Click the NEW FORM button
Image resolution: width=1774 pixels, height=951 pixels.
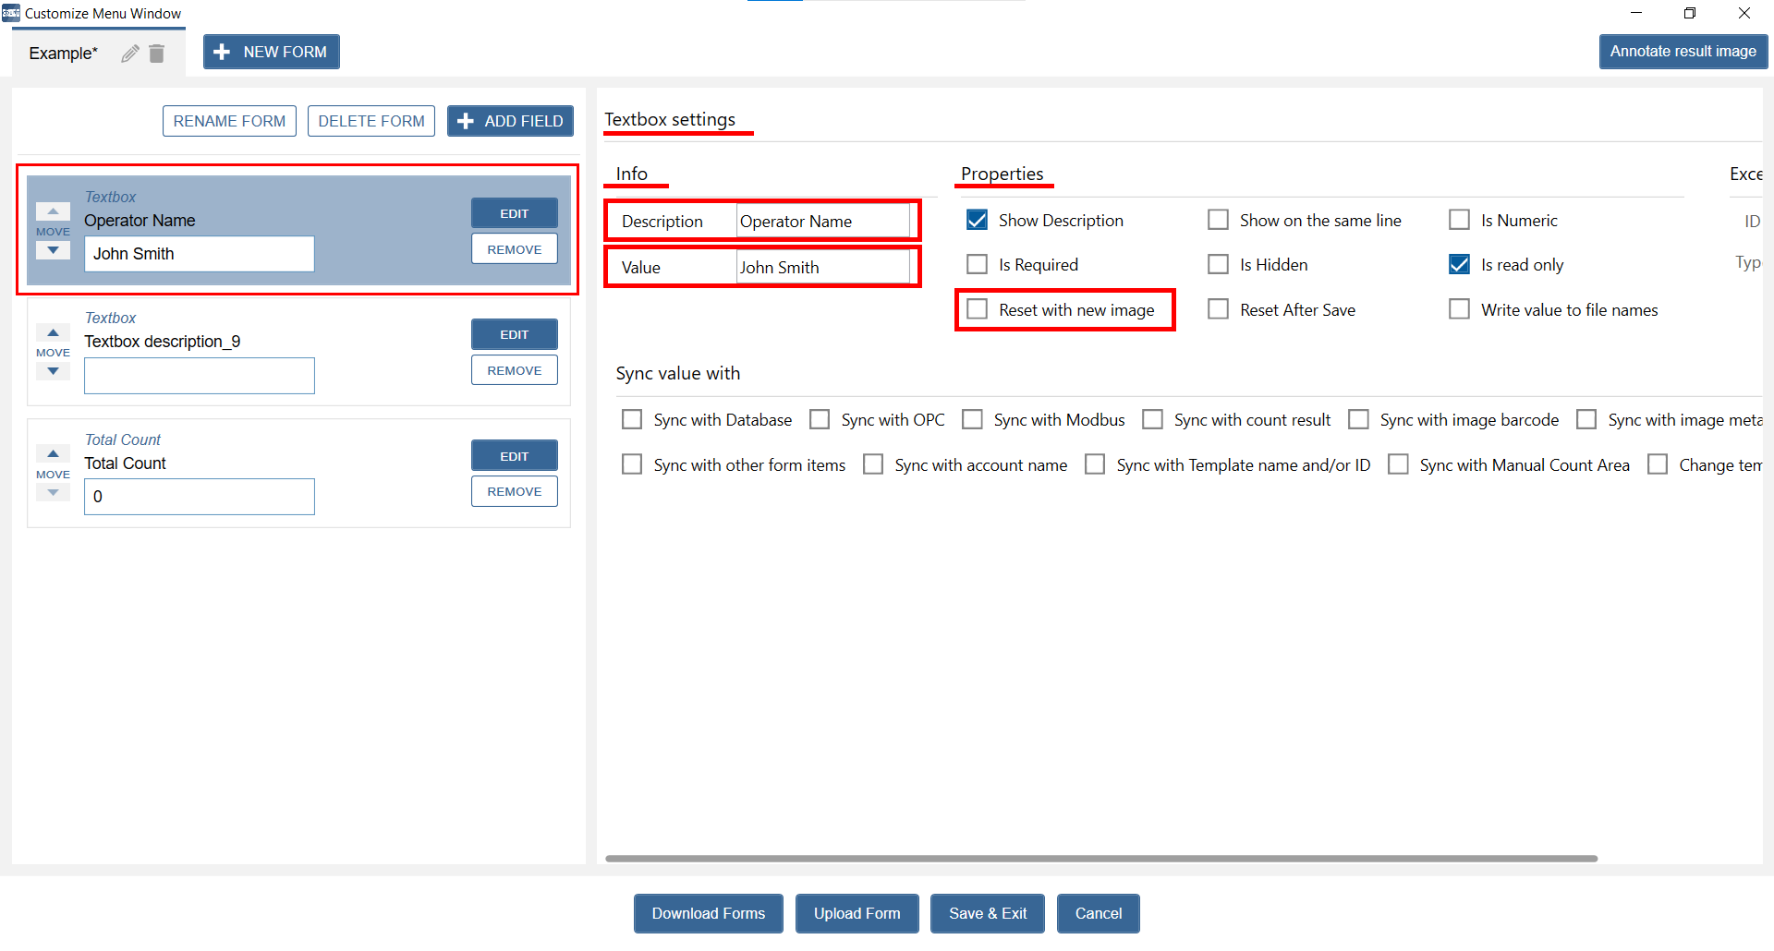pyautogui.click(x=272, y=53)
